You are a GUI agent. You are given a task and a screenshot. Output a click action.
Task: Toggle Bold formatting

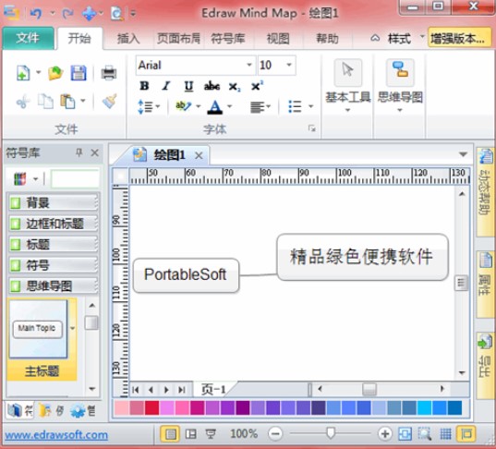pos(144,86)
